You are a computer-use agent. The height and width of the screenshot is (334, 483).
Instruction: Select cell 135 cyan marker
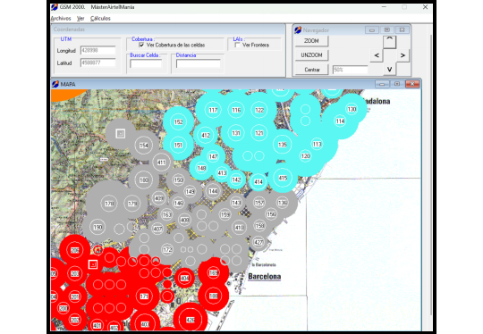(x=282, y=145)
